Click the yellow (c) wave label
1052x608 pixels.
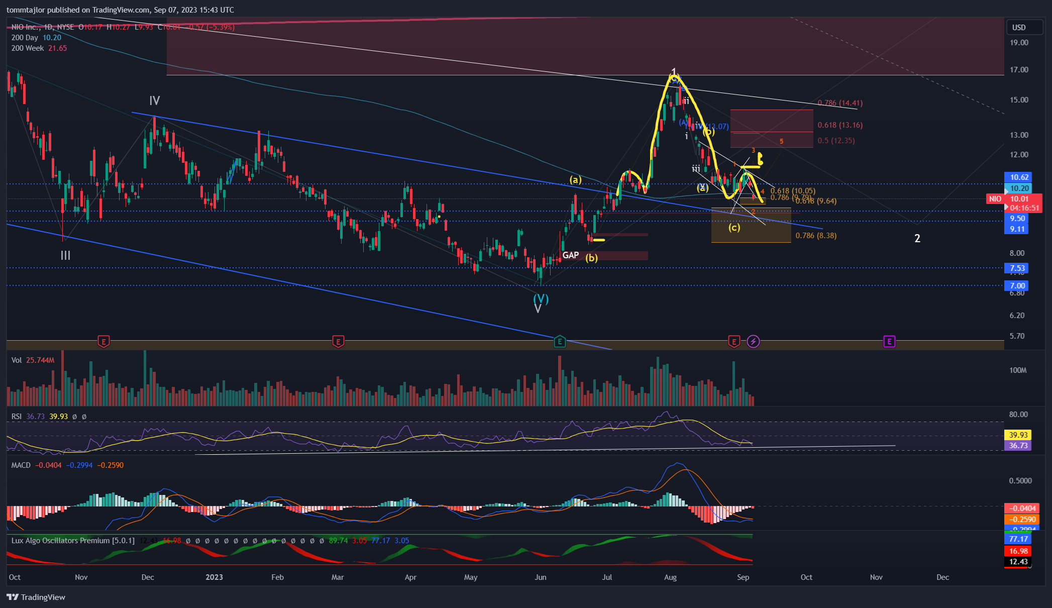point(734,228)
